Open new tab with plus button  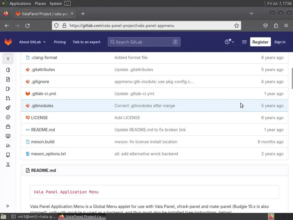pos(83,14)
